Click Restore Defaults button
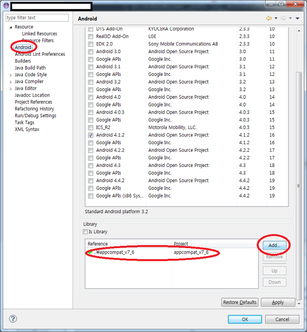307x332 pixels. point(240,302)
